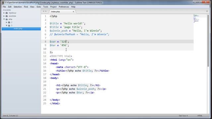This screenshot has height=119, width=212.
Task: Click 'hello world!' string on line 3
Action: pyautogui.click(x=74, y=23)
